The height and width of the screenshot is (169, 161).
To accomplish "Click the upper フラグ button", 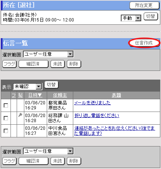I will (9, 64).
